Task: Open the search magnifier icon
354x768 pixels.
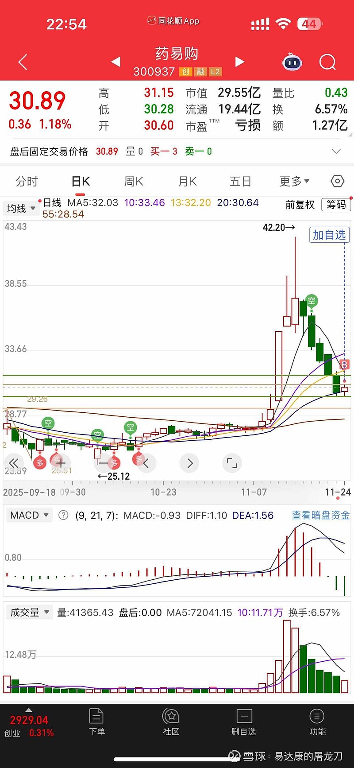Action: (327, 62)
